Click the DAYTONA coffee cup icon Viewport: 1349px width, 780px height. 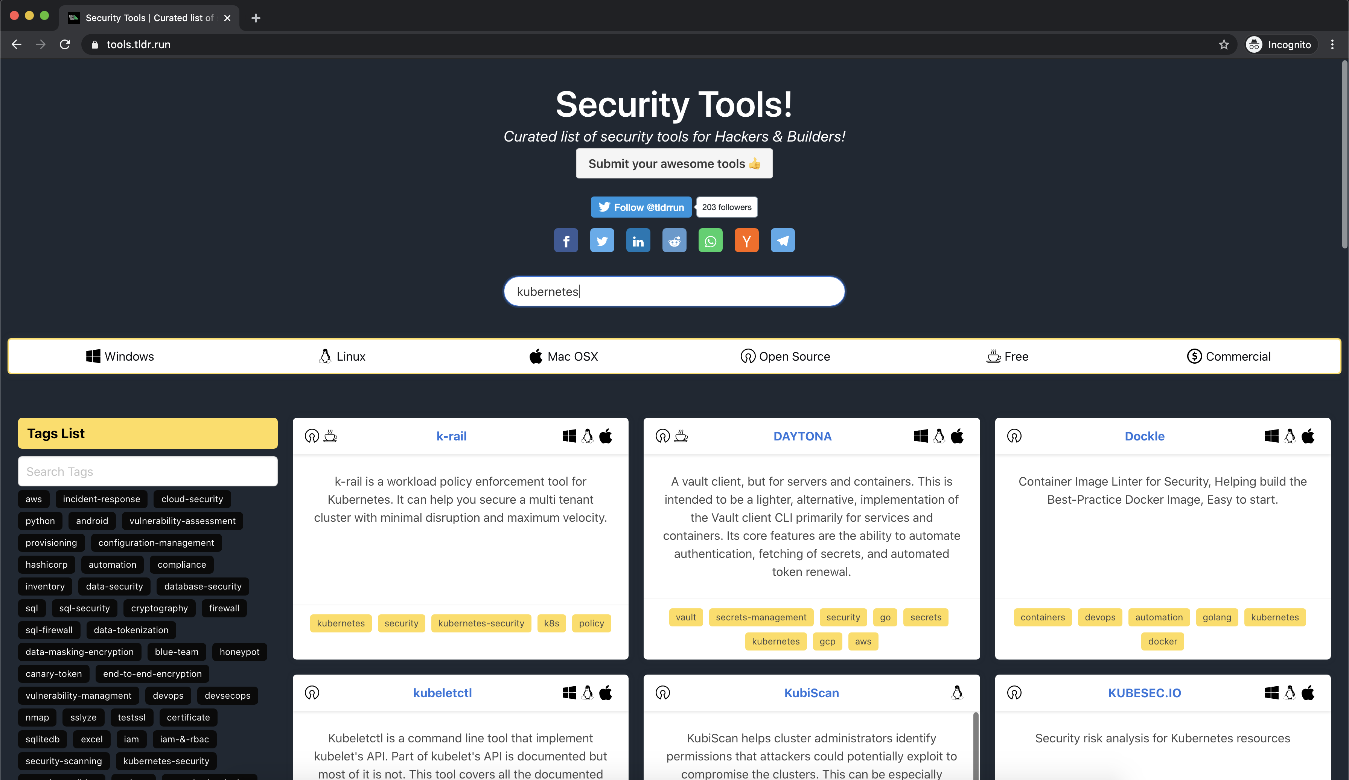click(x=681, y=436)
